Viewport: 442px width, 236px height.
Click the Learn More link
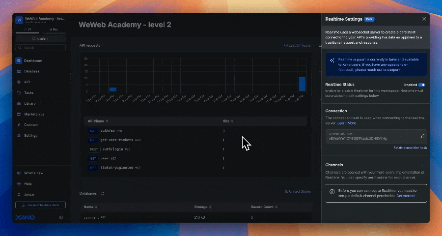click(x=346, y=123)
